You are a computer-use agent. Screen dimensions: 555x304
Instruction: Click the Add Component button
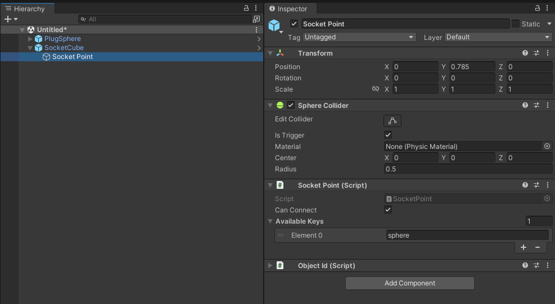tap(410, 283)
